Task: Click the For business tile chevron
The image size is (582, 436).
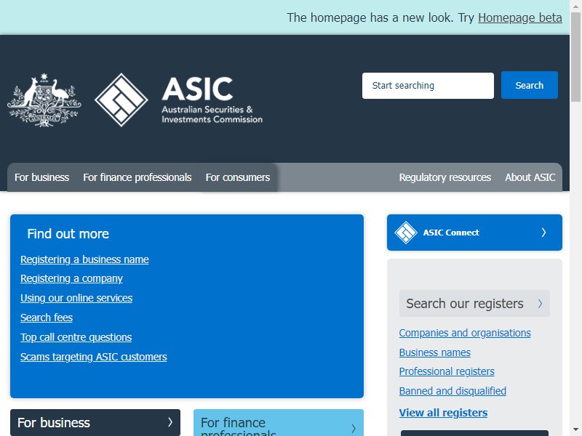Action: click(170, 422)
